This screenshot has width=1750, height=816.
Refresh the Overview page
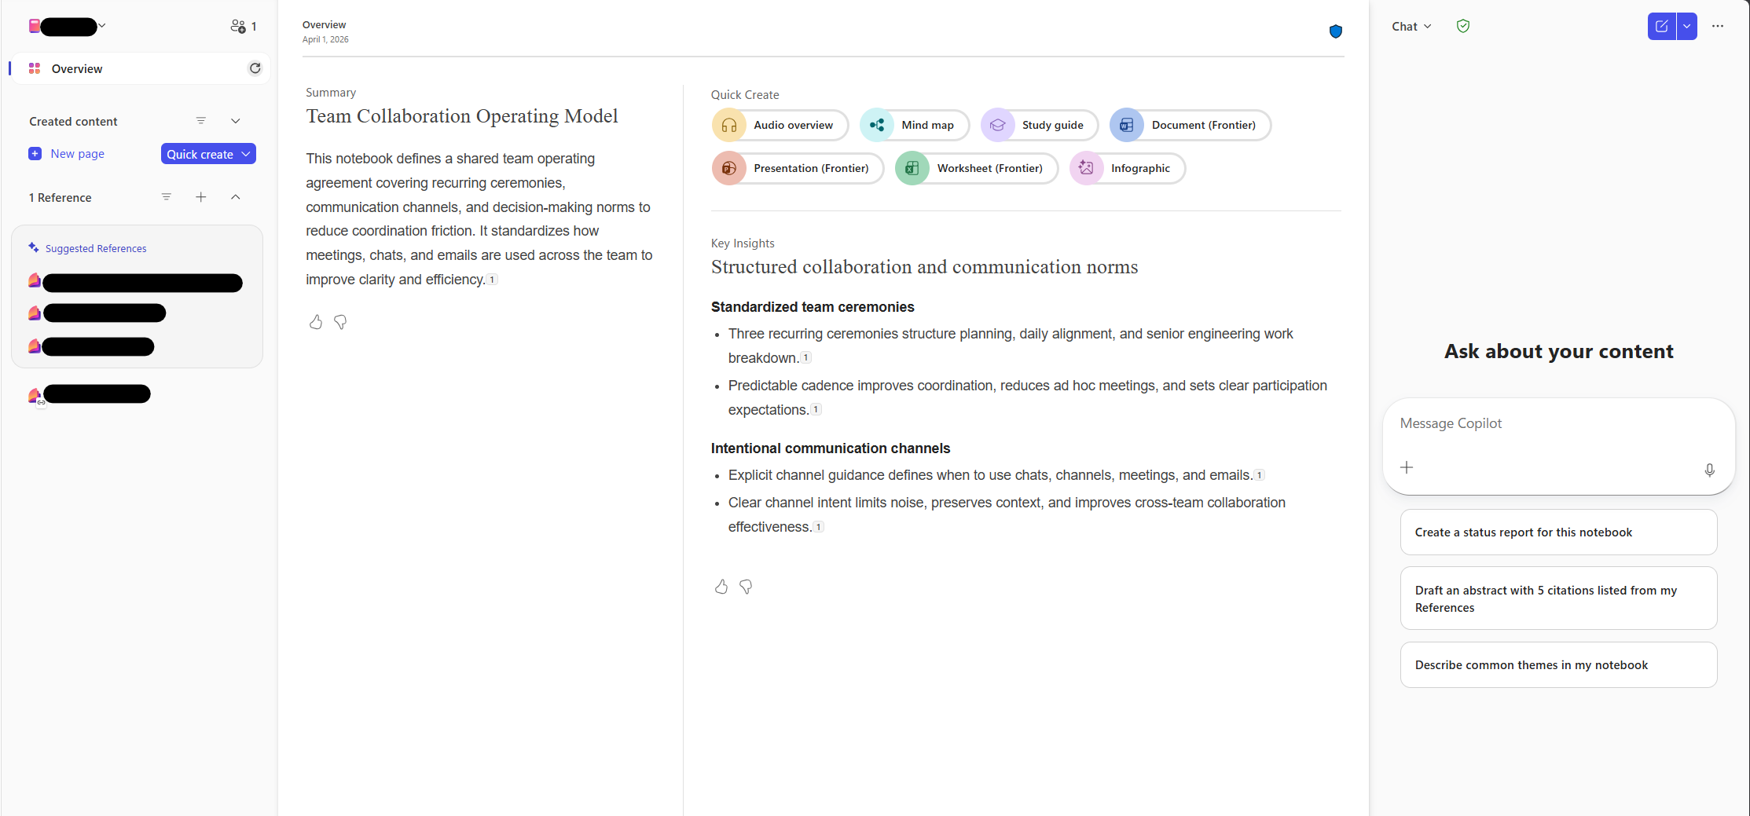click(255, 68)
